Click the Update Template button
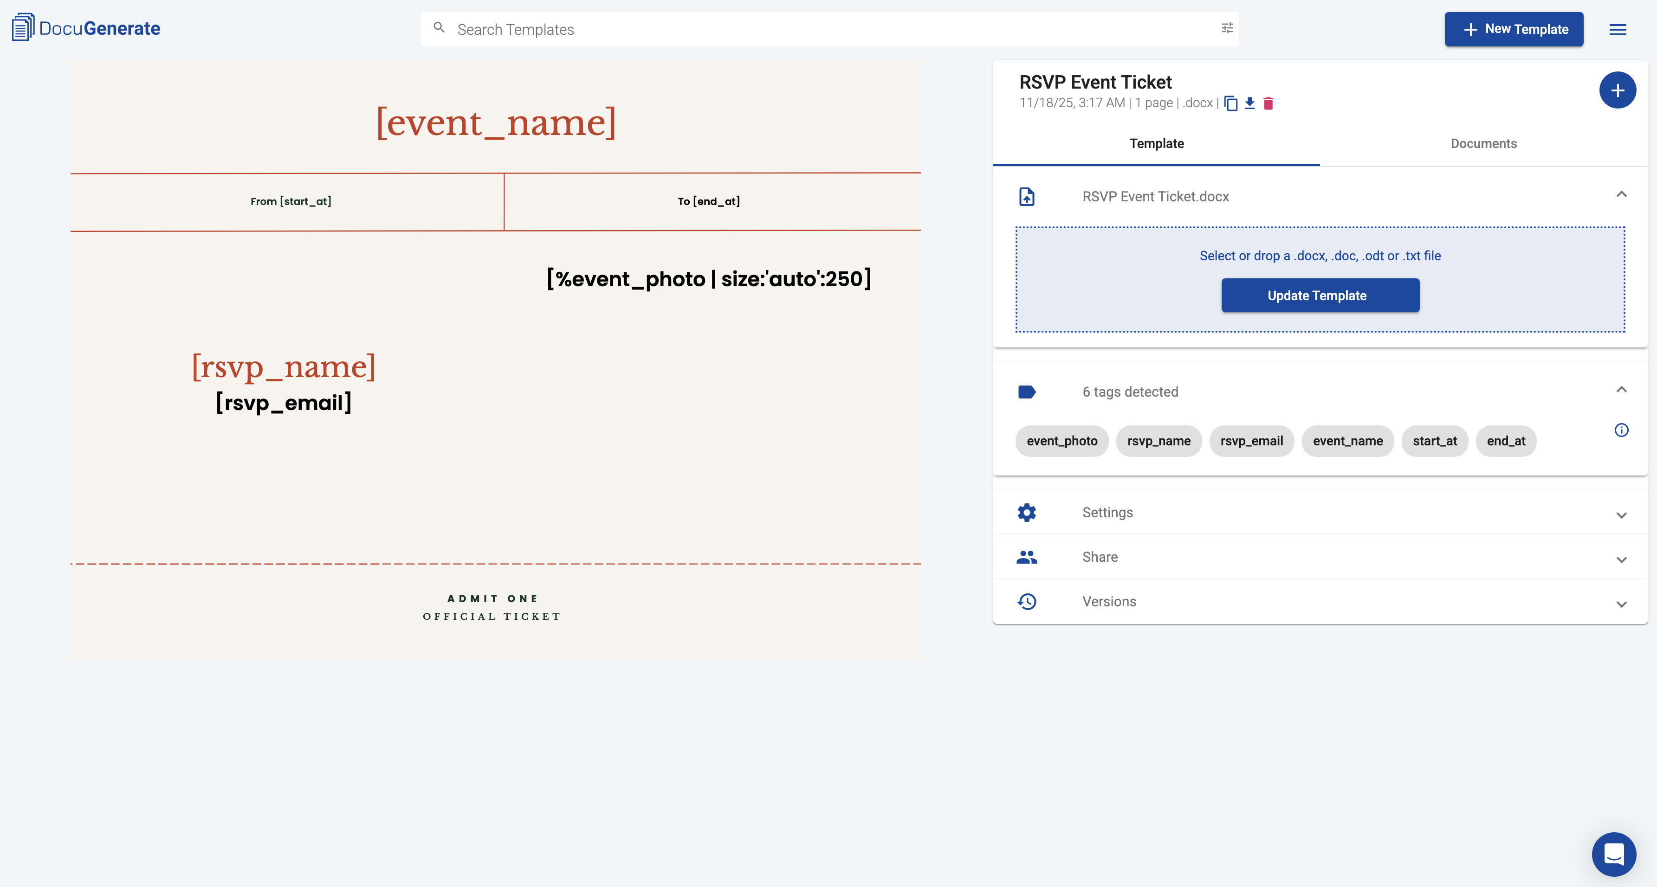The height and width of the screenshot is (887, 1657). click(x=1319, y=295)
